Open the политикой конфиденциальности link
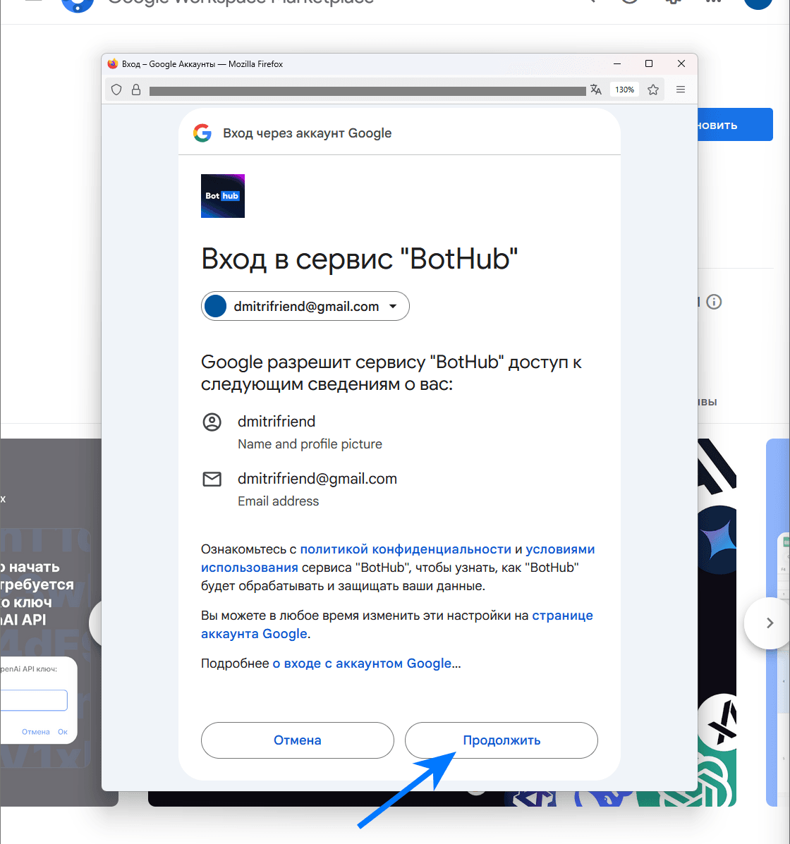 (x=406, y=549)
